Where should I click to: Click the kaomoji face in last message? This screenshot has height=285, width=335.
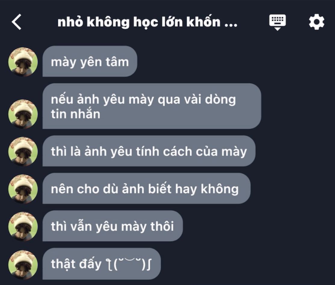(x=129, y=264)
